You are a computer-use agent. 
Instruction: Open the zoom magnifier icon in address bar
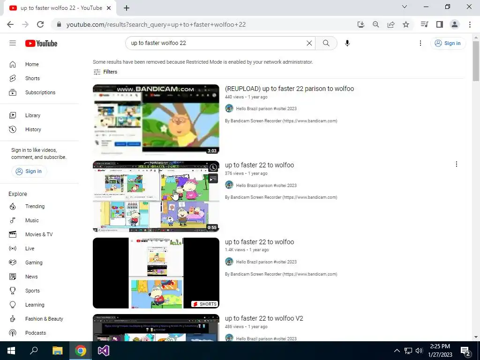[376, 24]
